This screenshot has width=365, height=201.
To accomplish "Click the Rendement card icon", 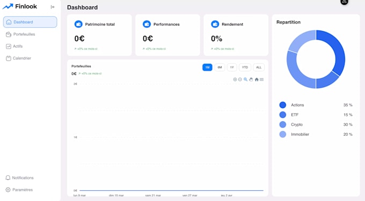I will [215, 24].
